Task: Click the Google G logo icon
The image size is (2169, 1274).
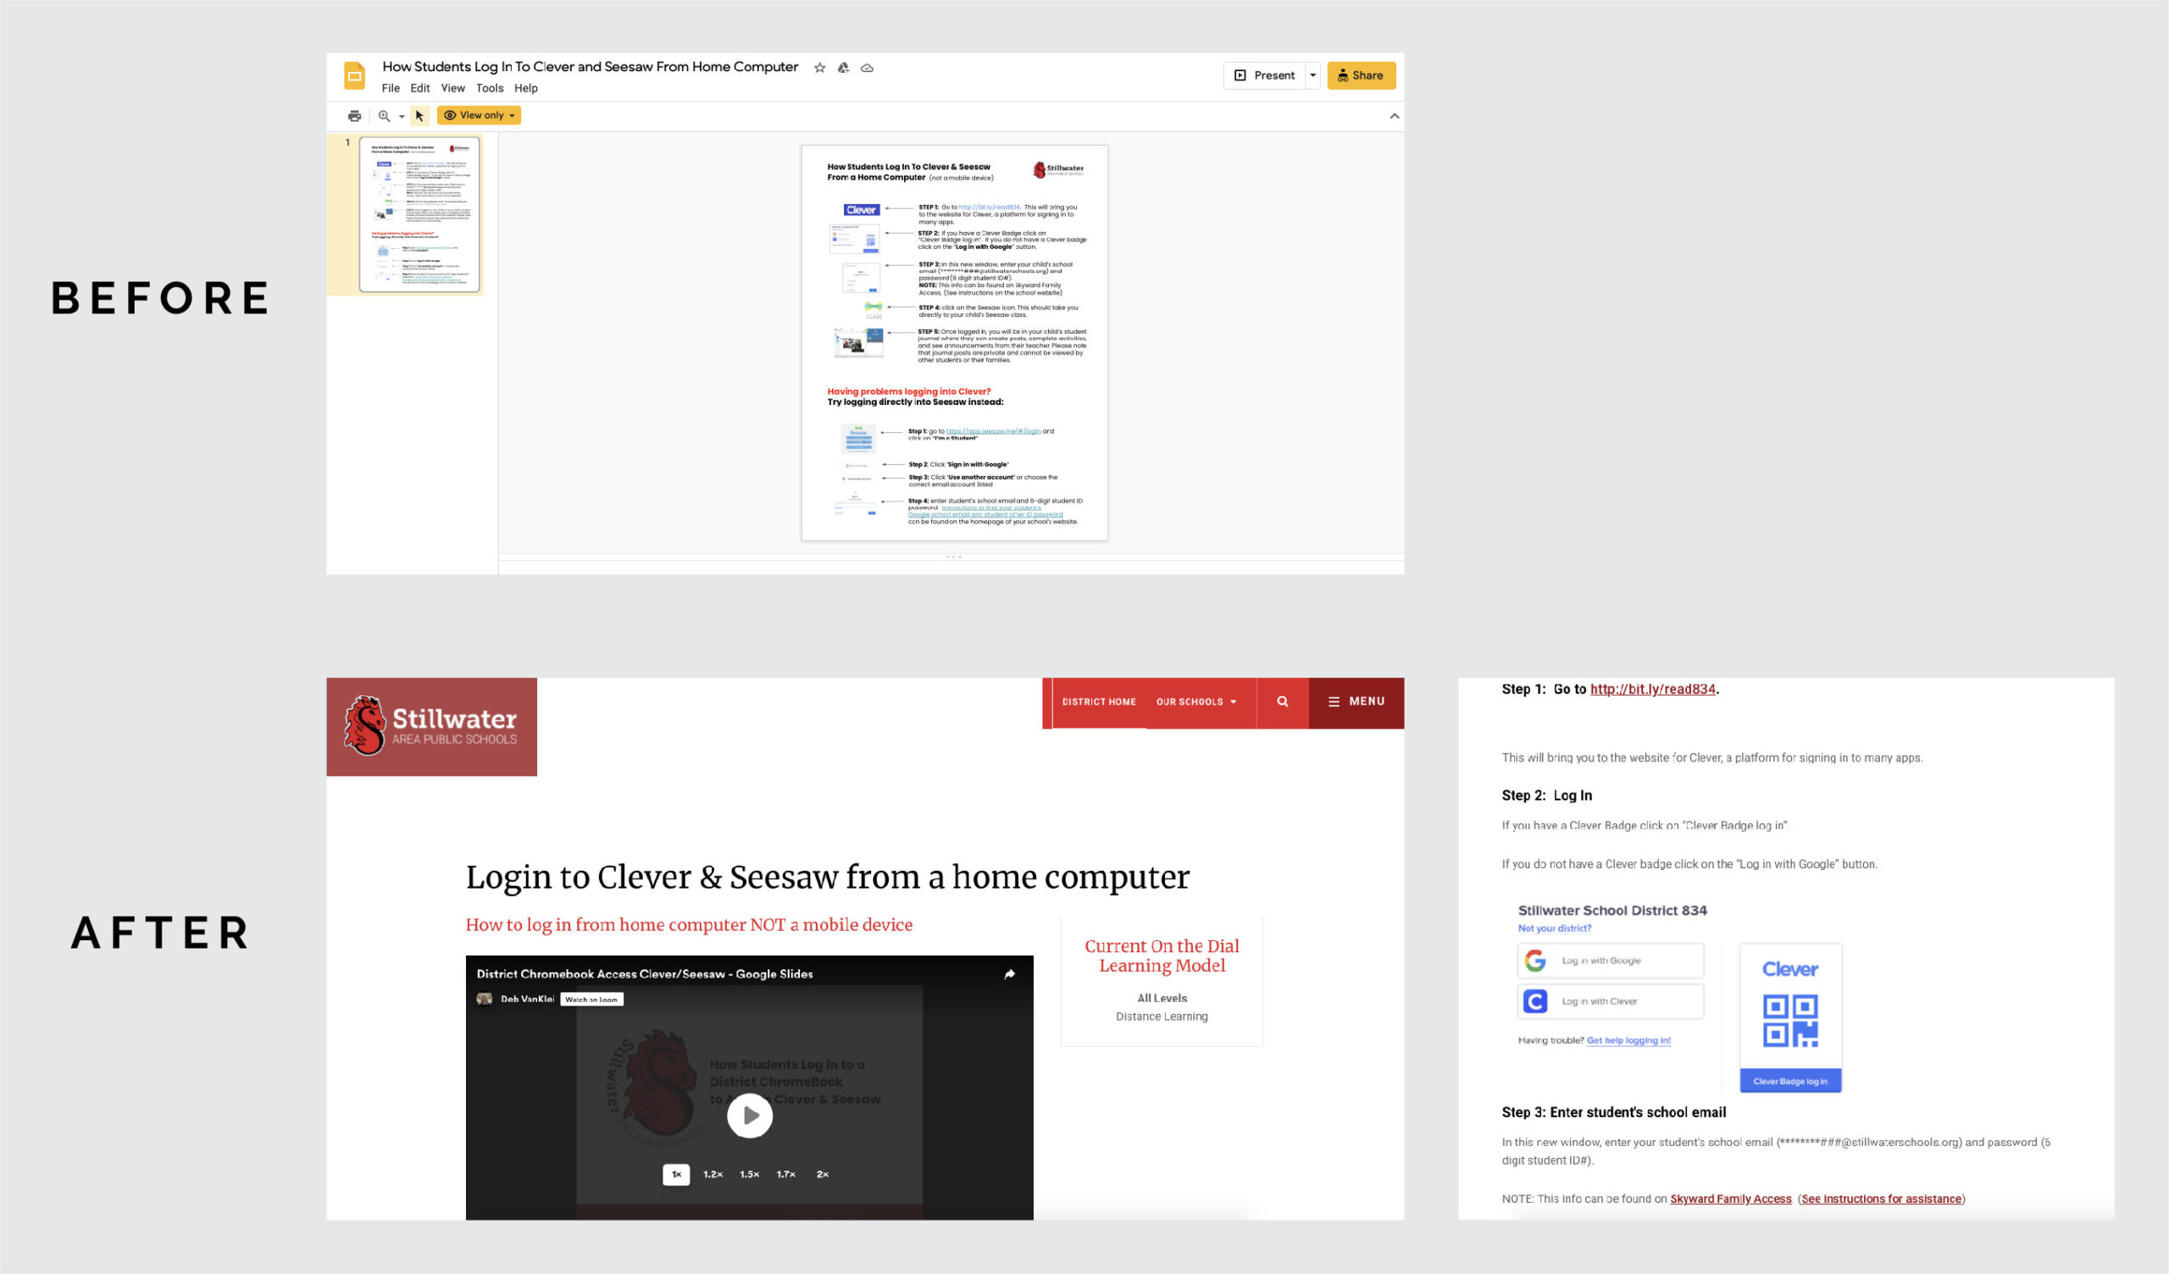Action: coord(1535,961)
